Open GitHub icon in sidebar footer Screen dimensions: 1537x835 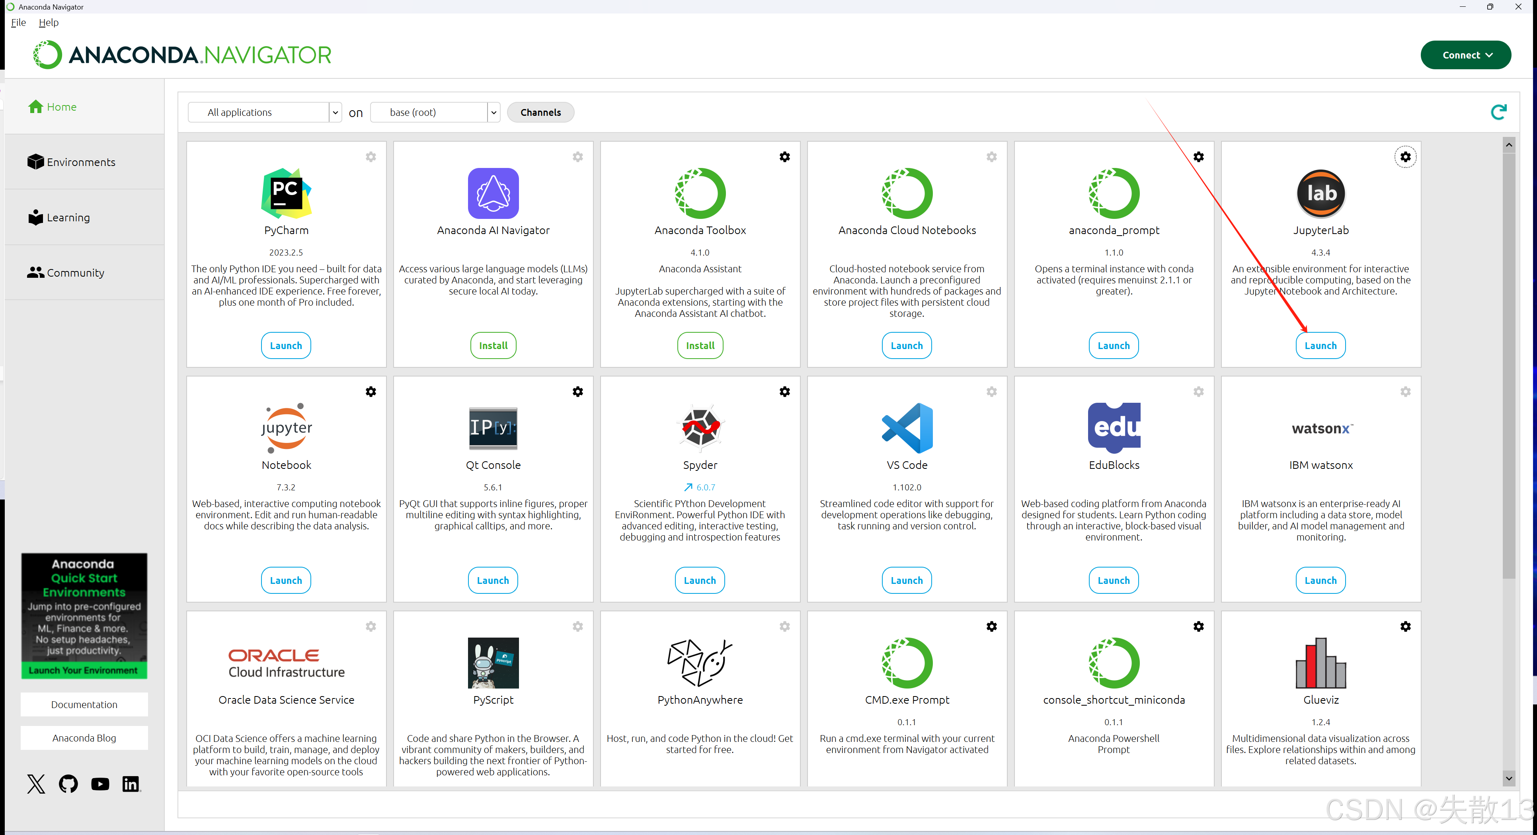click(68, 784)
